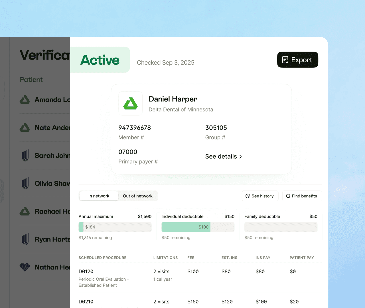Click member number 947396678
The image size is (365, 308).
[x=135, y=128]
